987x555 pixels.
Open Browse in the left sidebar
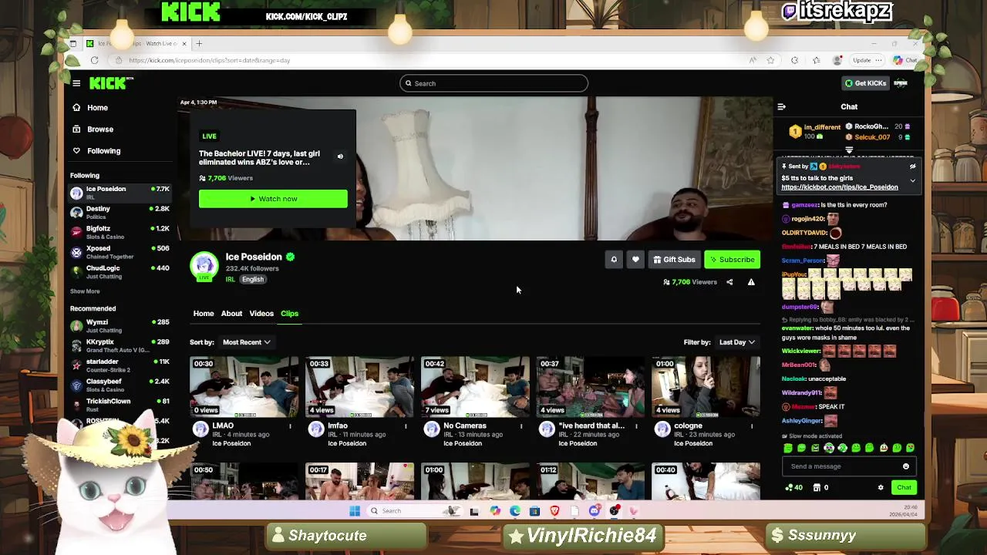99,129
